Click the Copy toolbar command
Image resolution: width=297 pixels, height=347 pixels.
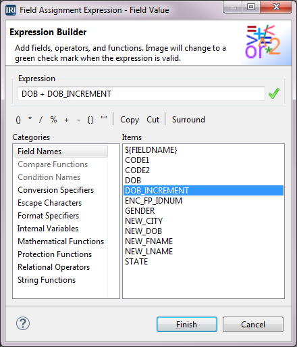130,120
